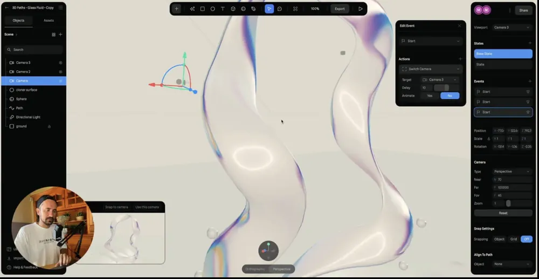The height and width of the screenshot is (279, 539).
Task: Select the Text tool
Action: click(x=223, y=9)
